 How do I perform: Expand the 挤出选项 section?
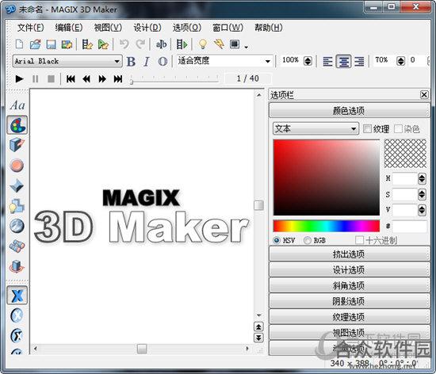(x=350, y=254)
